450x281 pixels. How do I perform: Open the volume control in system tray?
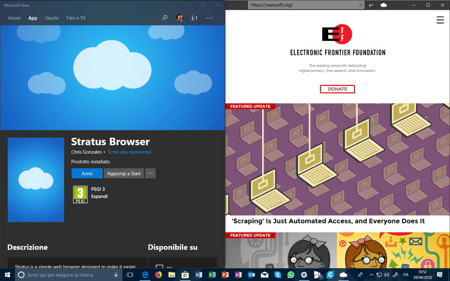[x=387, y=275]
